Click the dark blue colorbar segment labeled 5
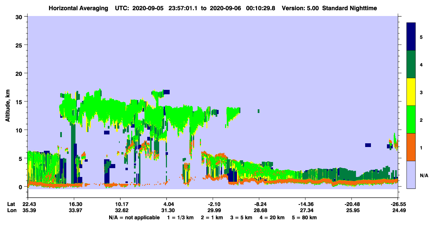Image resolution: width=442 pixels, height=227 pixels. click(x=411, y=37)
